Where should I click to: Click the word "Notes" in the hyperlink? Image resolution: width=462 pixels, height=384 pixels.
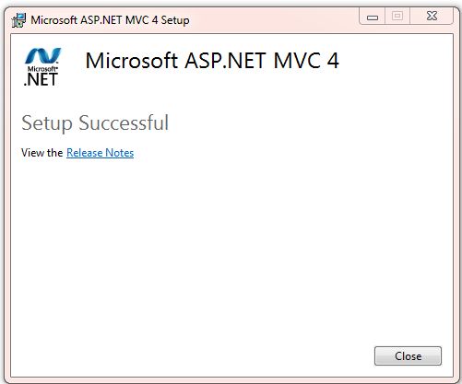[x=119, y=153]
